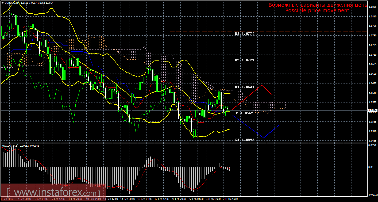Select the P 1.0562 pivot label
378x202 pixels.
244,113
